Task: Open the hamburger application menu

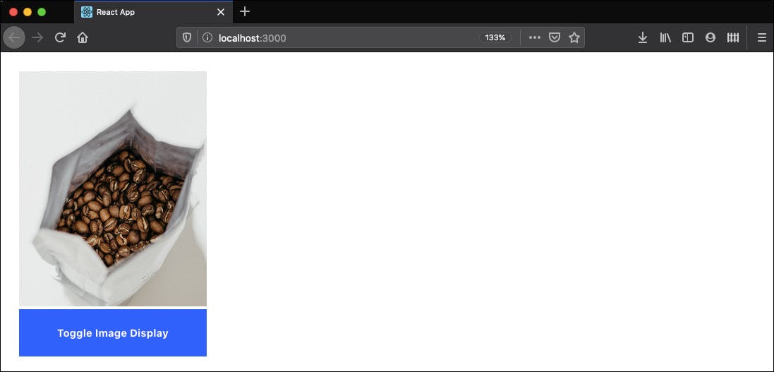Action: (762, 37)
